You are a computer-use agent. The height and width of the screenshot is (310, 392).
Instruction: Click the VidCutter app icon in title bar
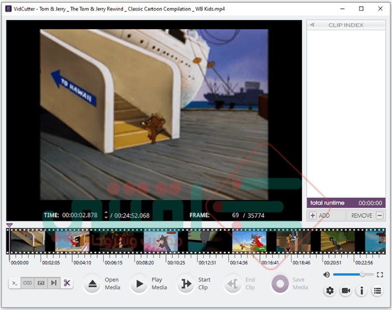click(x=8, y=9)
